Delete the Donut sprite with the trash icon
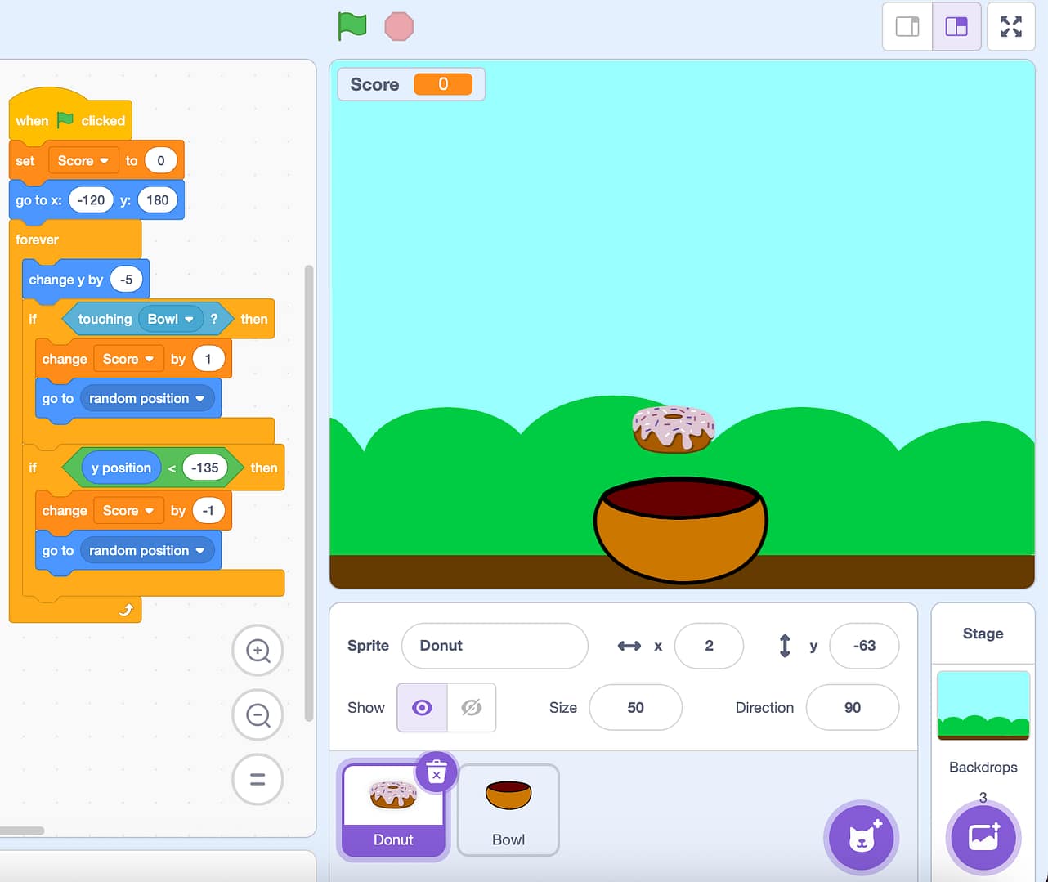Image resolution: width=1048 pixels, height=882 pixels. 437,772
